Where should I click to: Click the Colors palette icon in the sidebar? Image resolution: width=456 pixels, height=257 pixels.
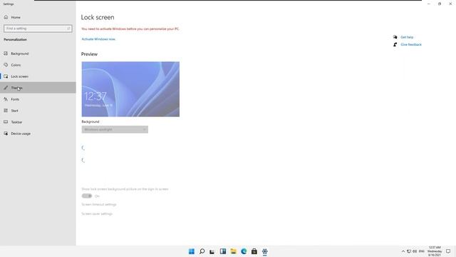[x=6, y=65]
